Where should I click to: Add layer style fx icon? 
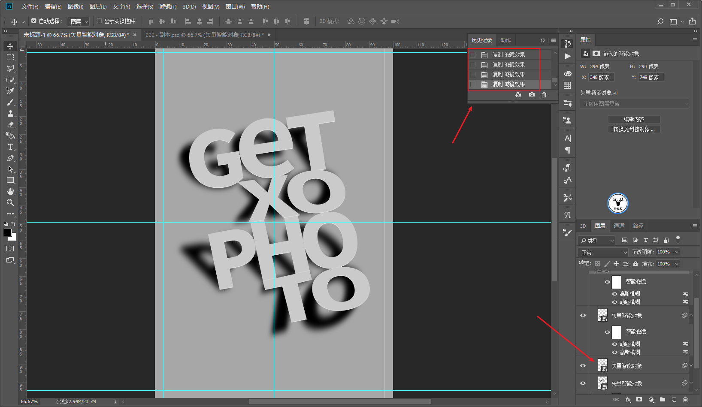click(628, 400)
